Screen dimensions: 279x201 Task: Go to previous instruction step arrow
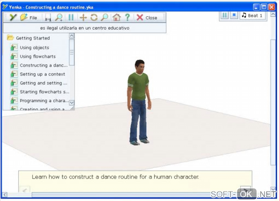(x=25, y=190)
